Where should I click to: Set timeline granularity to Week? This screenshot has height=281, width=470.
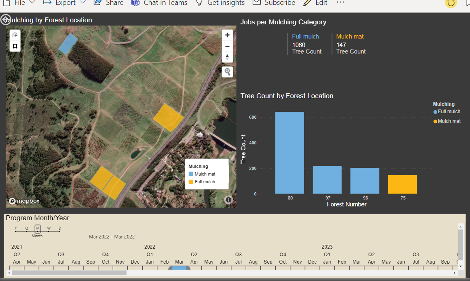tap(49, 229)
